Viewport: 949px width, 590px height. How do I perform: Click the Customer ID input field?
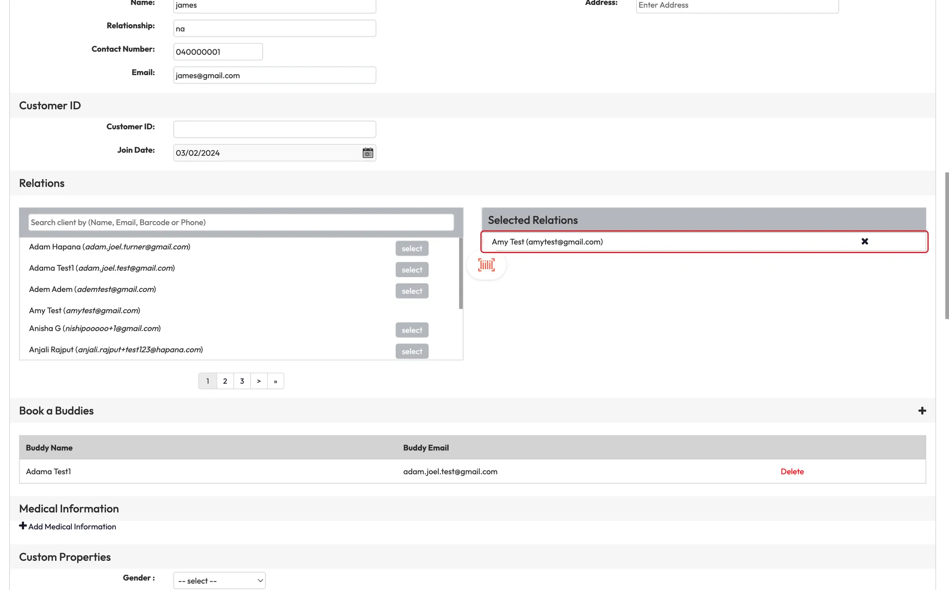click(x=274, y=129)
